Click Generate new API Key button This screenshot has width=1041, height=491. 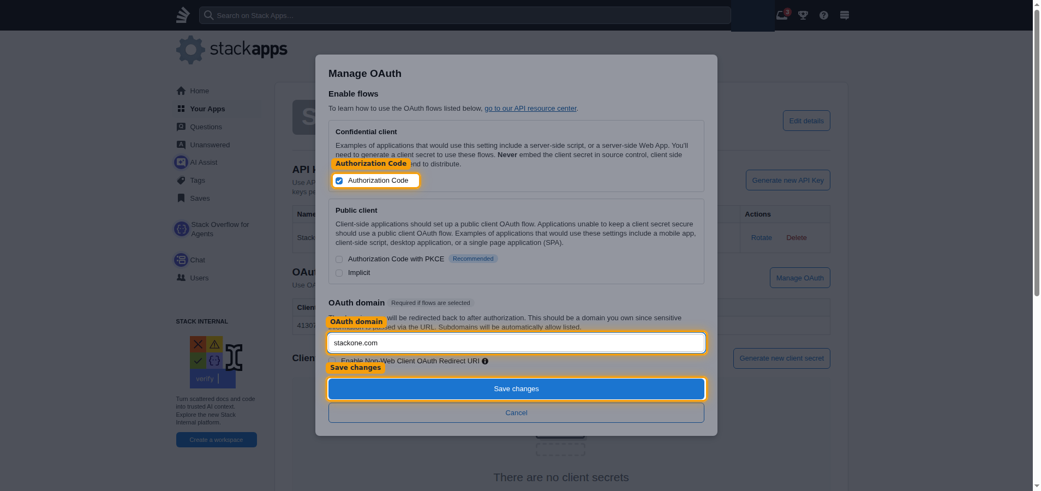tap(788, 180)
